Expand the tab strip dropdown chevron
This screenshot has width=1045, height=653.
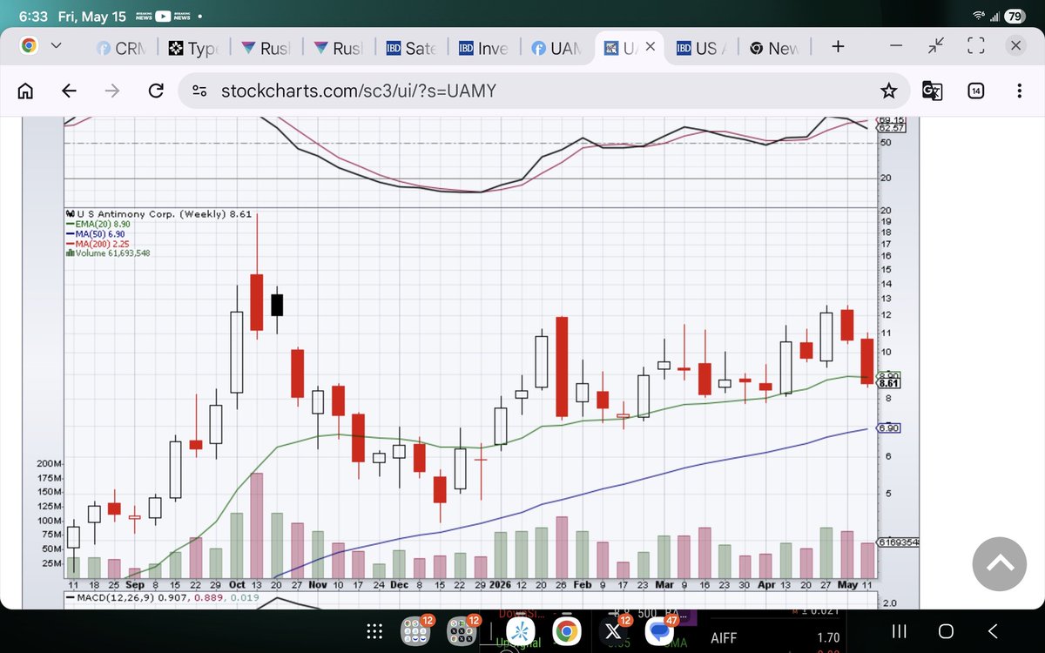pos(56,47)
